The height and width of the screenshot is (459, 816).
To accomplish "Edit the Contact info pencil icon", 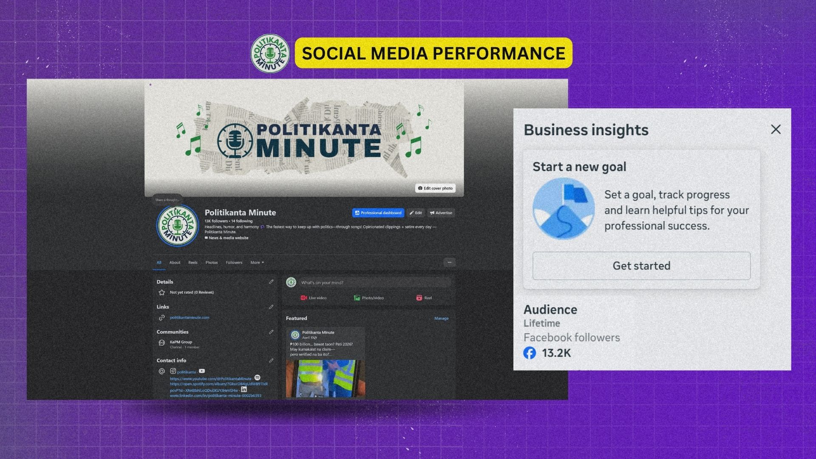I will [x=271, y=360].
